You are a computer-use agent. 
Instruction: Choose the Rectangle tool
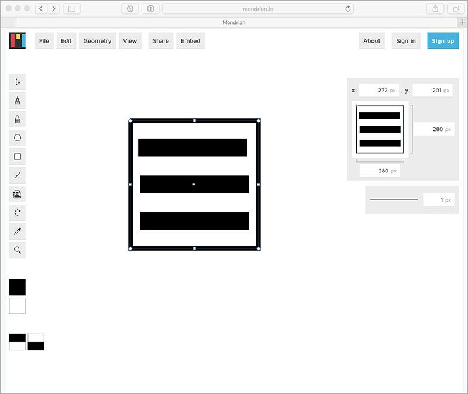click(18, 157)
